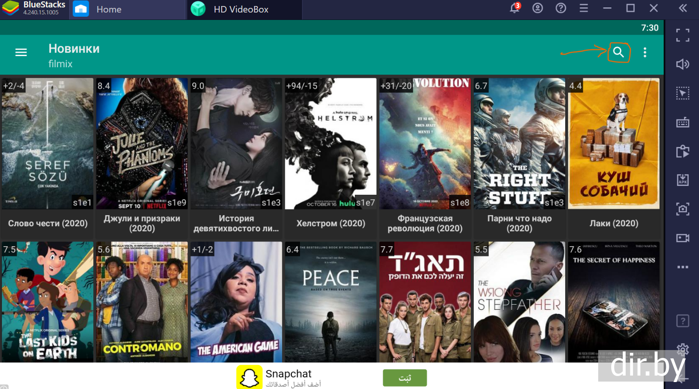The height and width of the screenshot is (389, 699).
Task: Click the filmix source label
Action: pyautogui.click(x=60, y=64)
